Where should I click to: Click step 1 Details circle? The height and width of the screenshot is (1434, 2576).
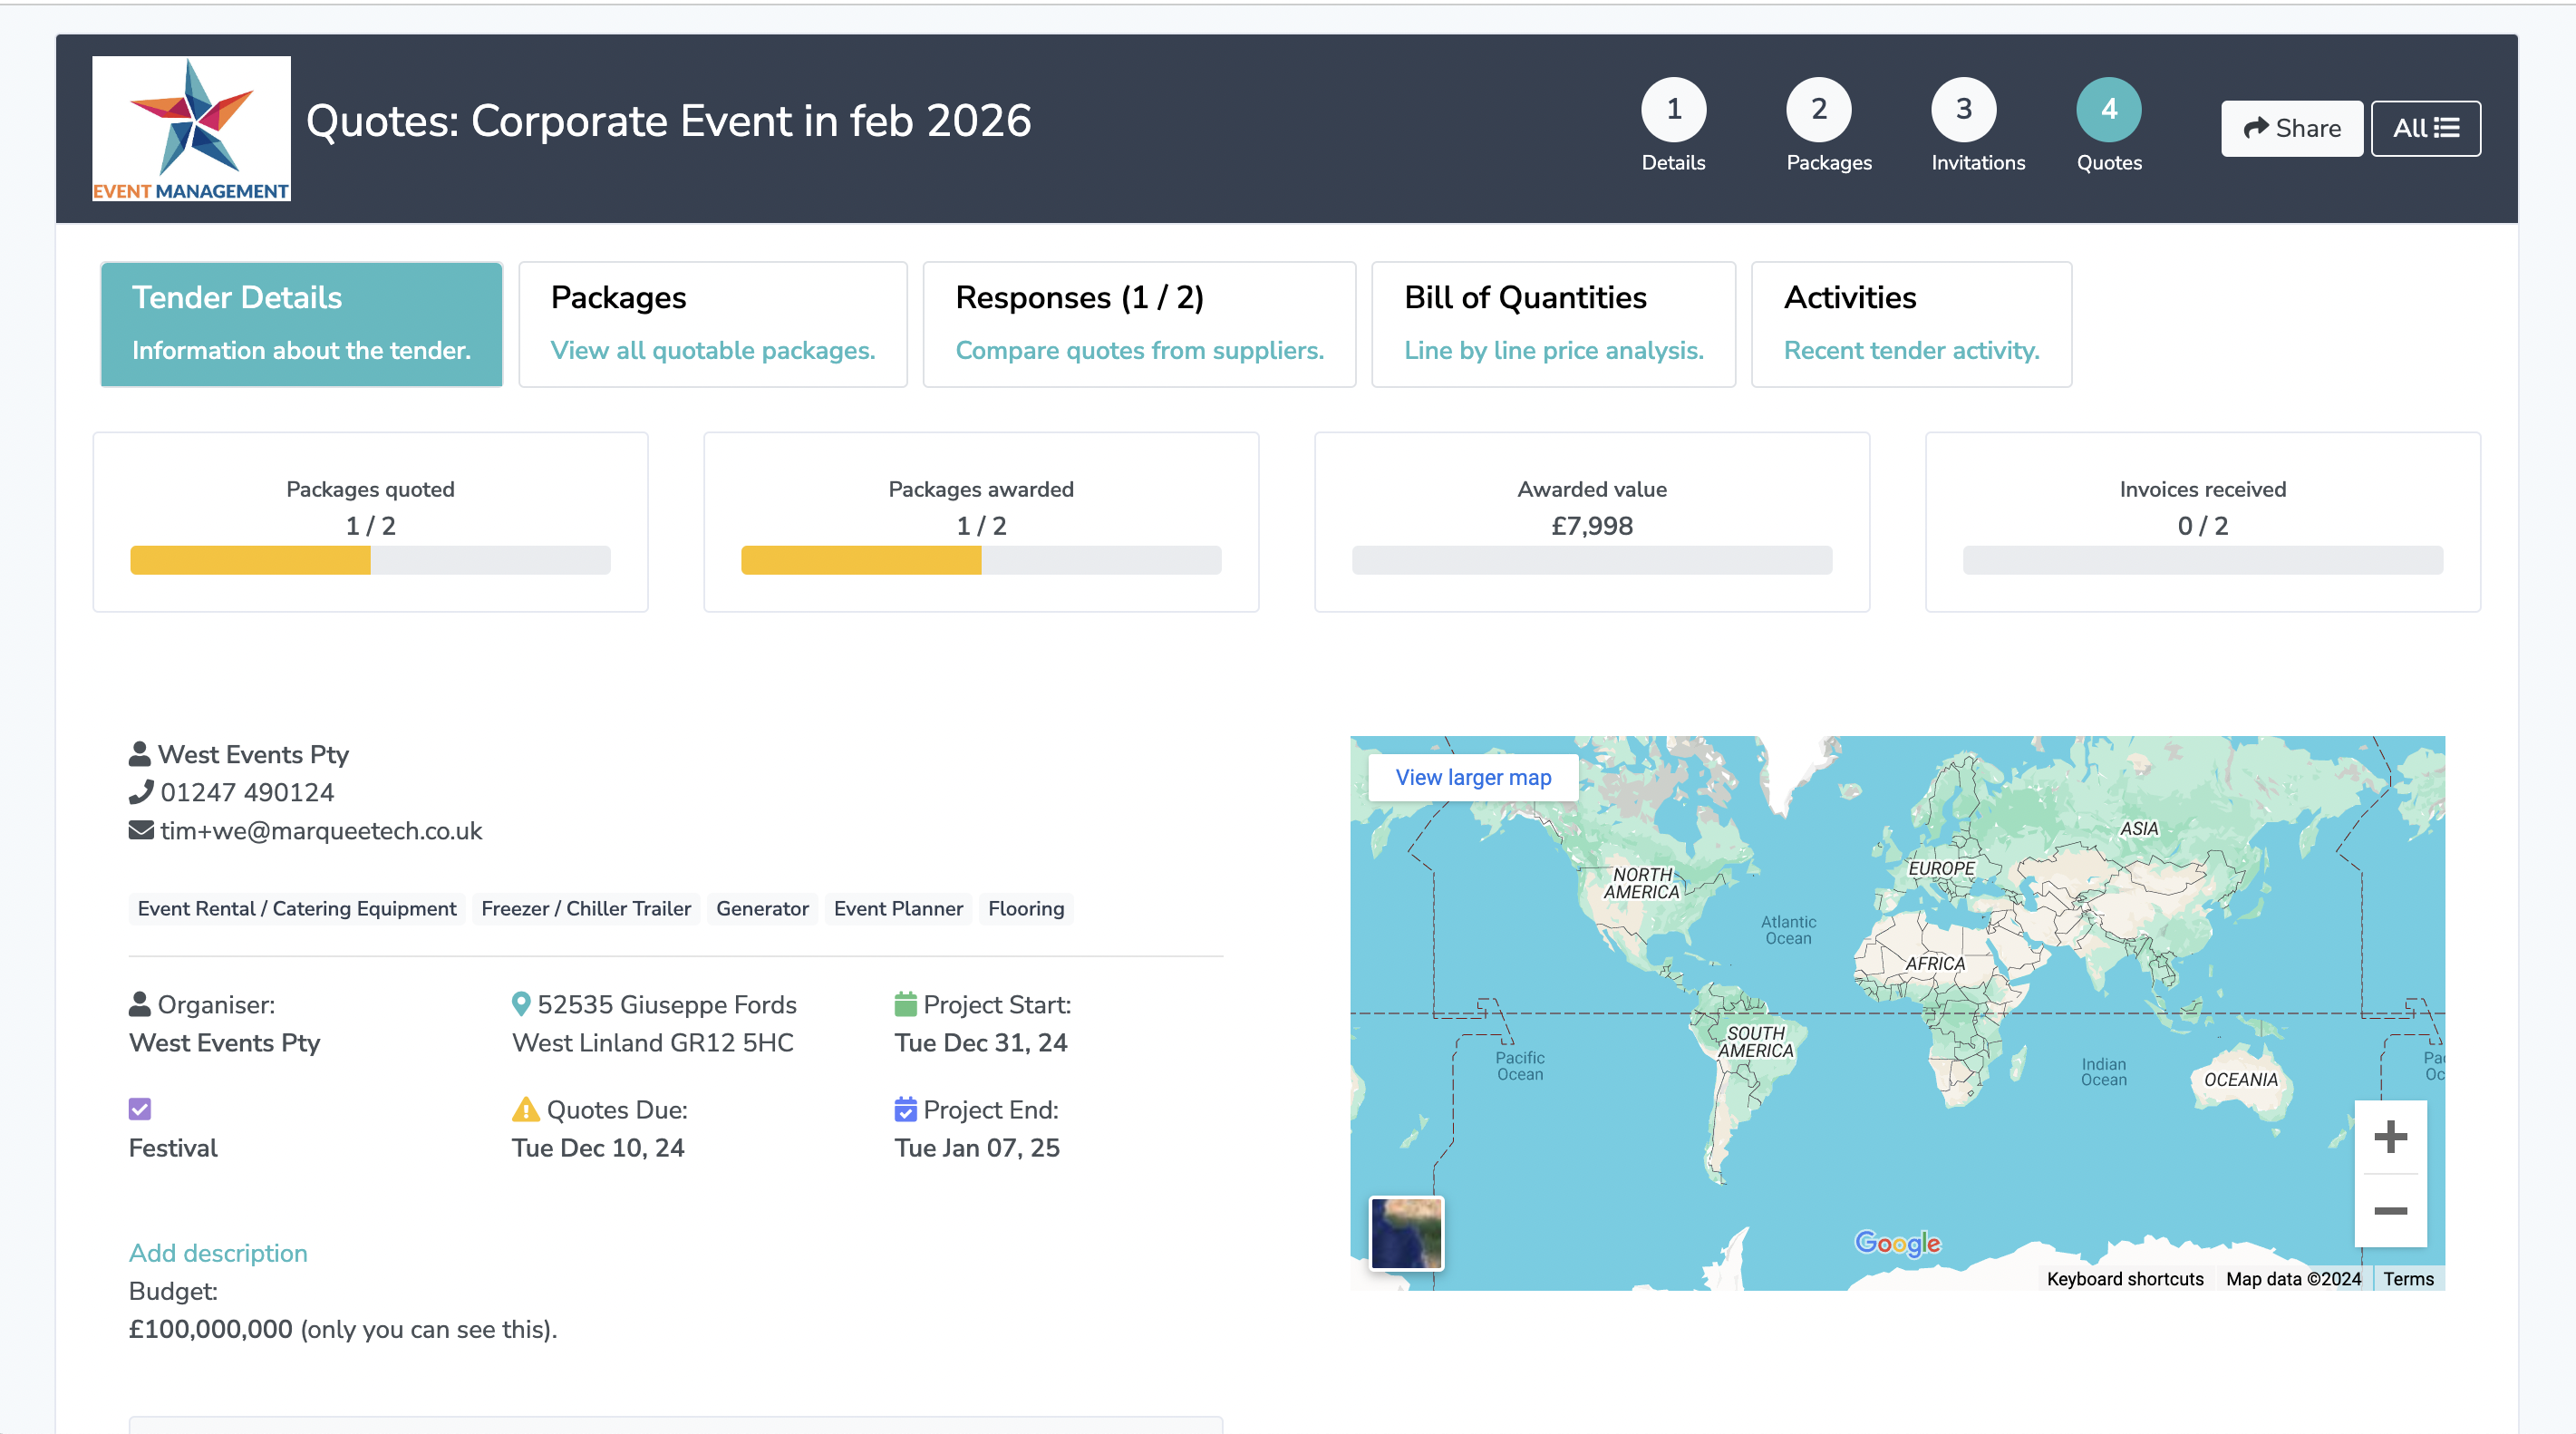(1673, 109)
